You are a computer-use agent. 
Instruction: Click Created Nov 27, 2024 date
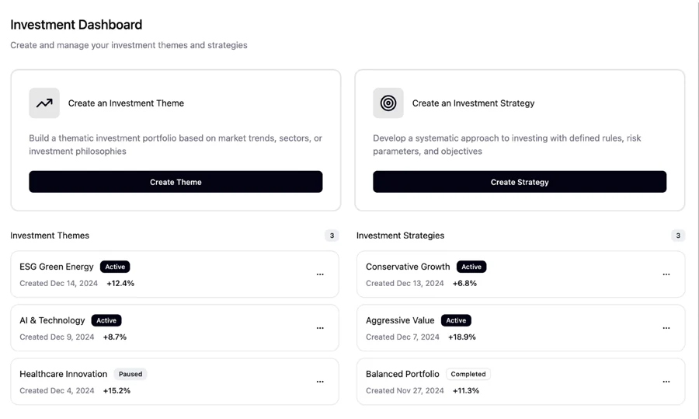(405, 390)
